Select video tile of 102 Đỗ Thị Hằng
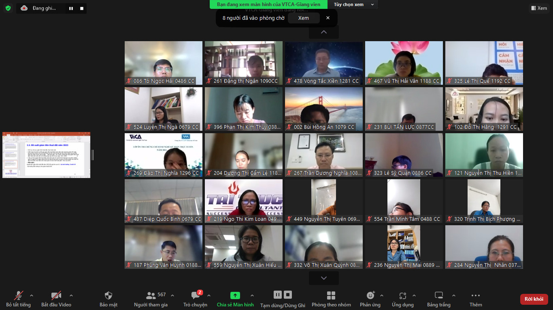 [484, 109]
